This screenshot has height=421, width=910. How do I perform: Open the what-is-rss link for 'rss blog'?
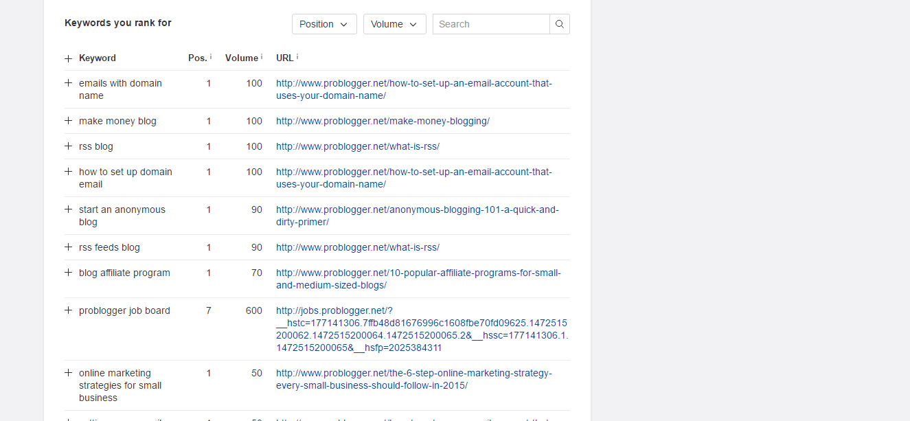pos(358,146)
